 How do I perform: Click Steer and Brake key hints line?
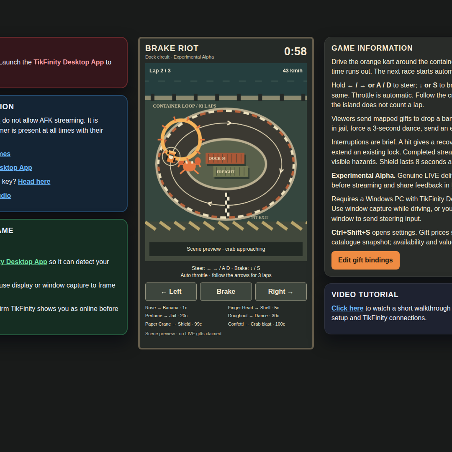tap(226, 268)
